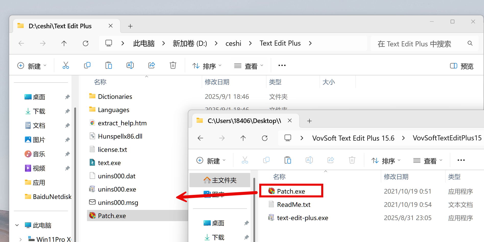484x242 pixels.
Task: Click the Rename icon in back window toolbar
Action: (x=130, y=65)
